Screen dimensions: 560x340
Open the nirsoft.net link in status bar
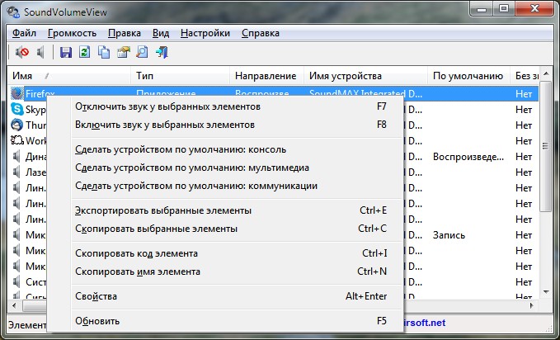[x=424, y=323]
